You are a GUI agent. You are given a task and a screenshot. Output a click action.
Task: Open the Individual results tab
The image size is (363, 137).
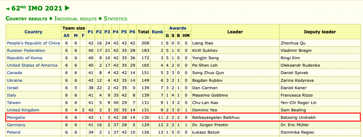tap(75, 19)
